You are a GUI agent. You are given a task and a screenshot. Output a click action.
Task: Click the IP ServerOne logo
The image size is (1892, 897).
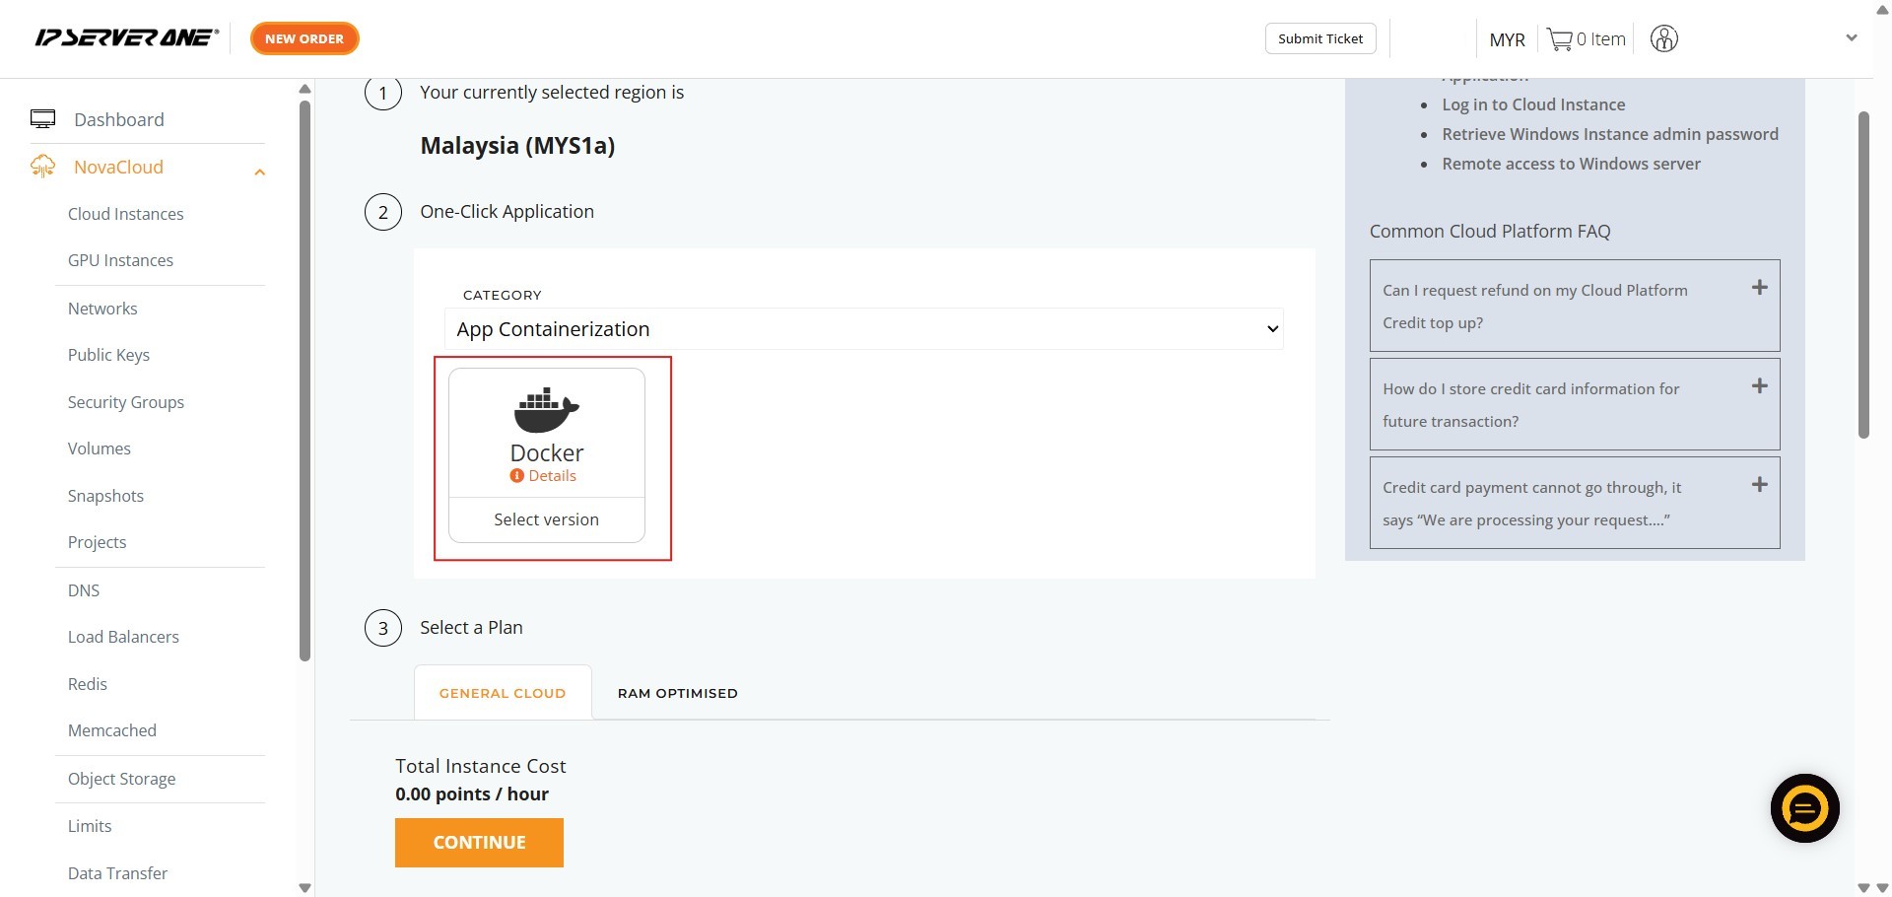[x=126, y=38]
